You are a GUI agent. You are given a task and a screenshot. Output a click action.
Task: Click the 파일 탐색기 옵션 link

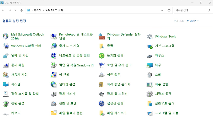coord(71,113)
